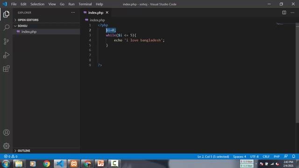Open File Explorer from taskbar
The image size is (299, 168).
click(x=19, y=164)
